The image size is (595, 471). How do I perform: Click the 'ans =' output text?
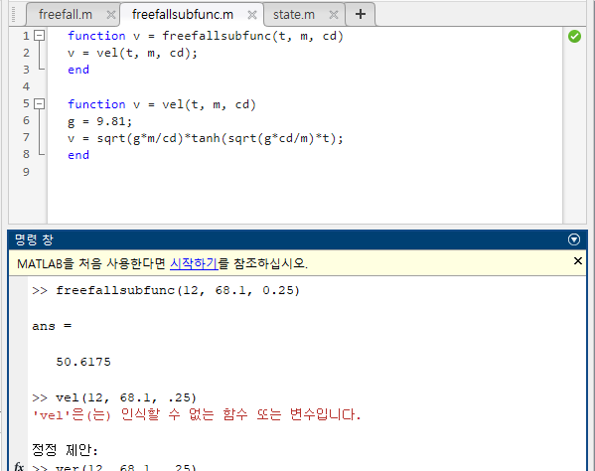click(52, 326)
